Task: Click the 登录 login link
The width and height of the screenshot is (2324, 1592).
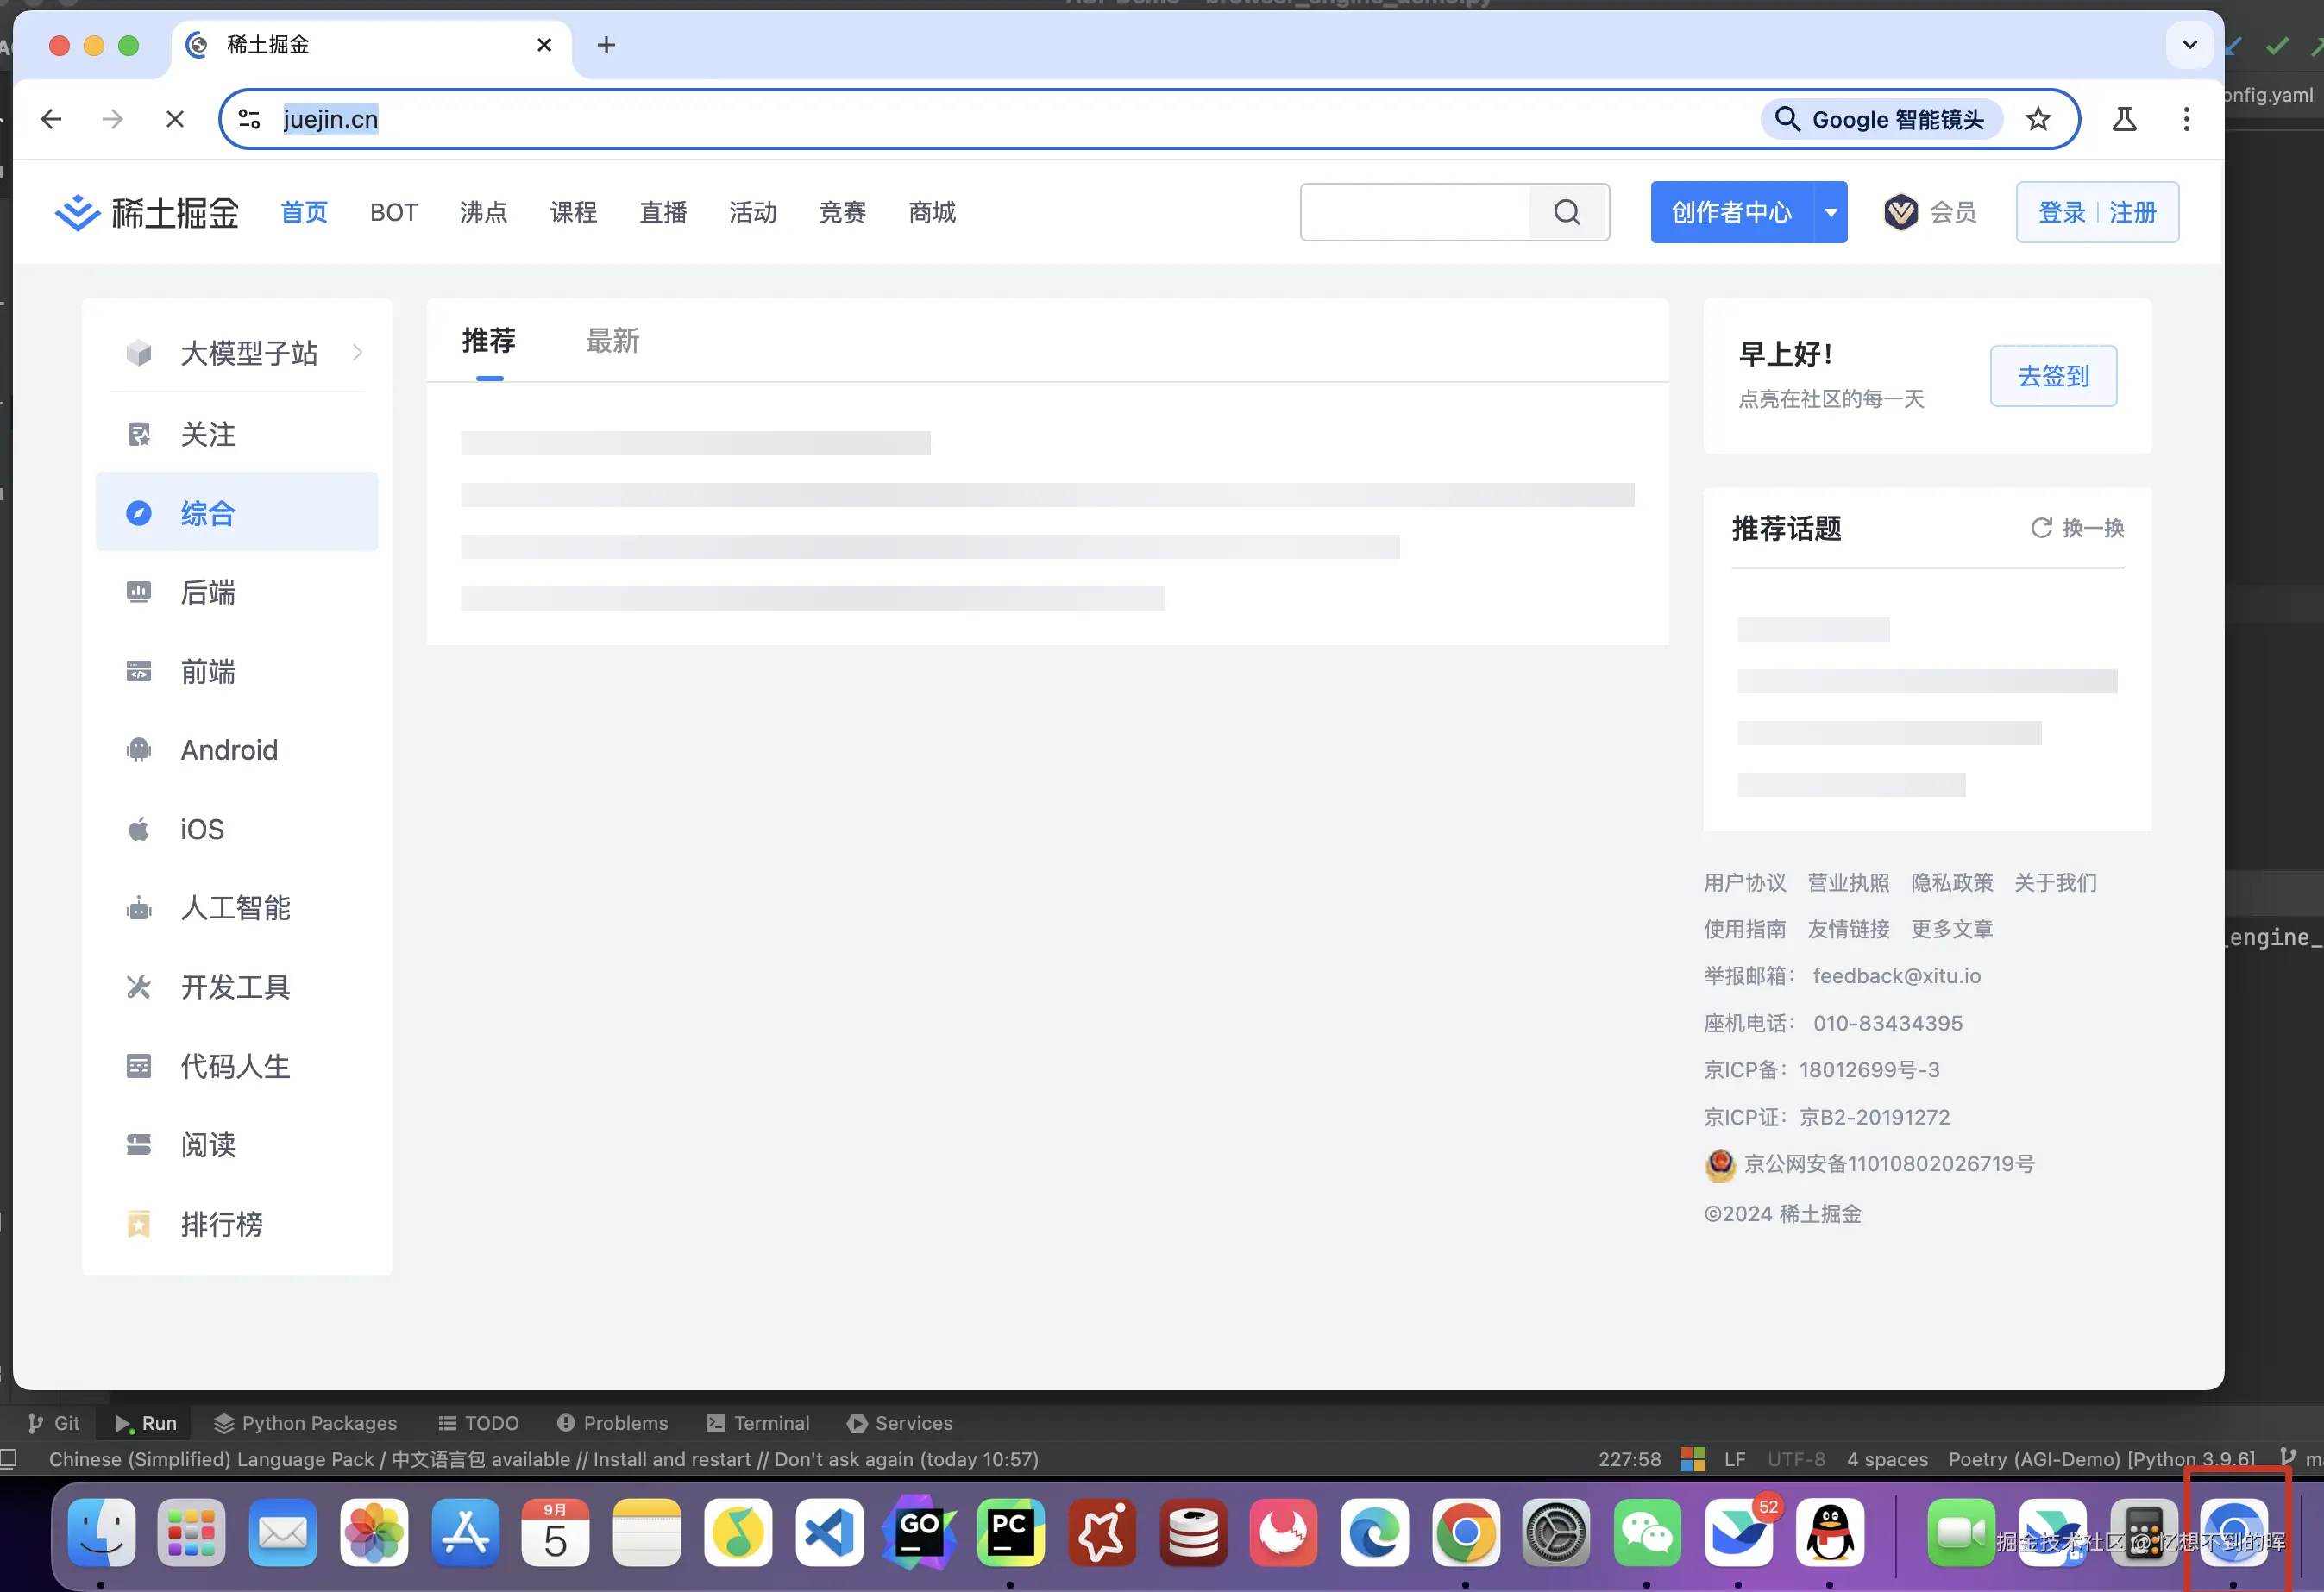Action: coord(2061,212)
